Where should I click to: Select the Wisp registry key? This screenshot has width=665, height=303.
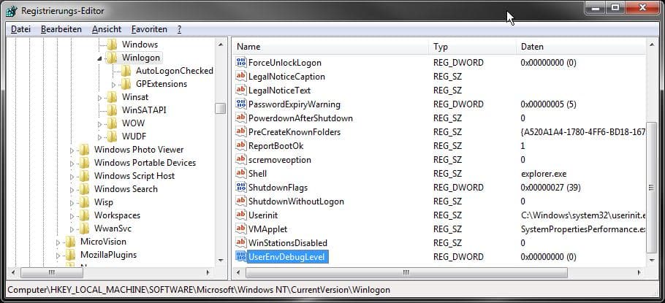104,202
